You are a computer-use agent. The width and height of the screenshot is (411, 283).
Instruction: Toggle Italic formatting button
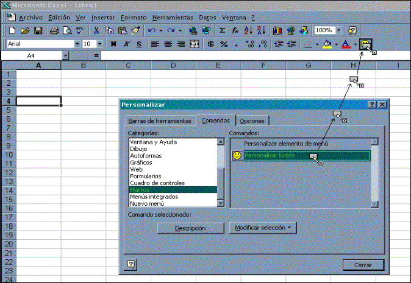coord(126,44)
